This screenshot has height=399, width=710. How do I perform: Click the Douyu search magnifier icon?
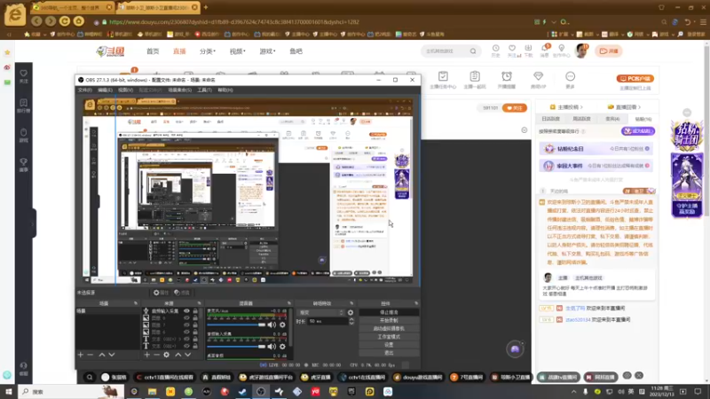[473, 51]
